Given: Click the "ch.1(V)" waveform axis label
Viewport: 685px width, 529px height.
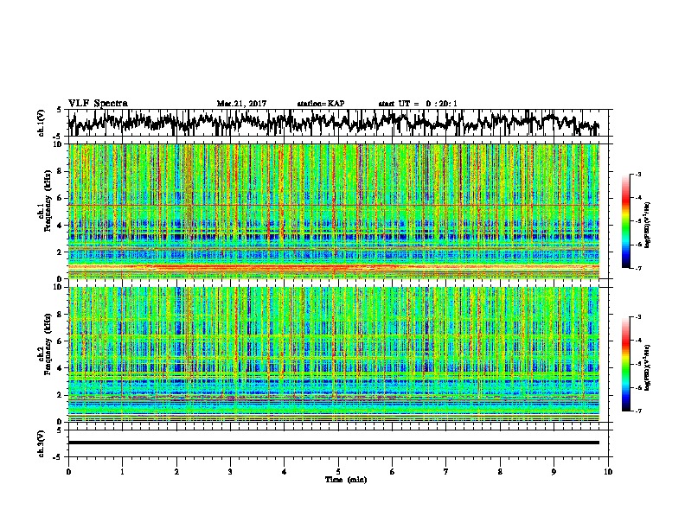Looking at the screenshot, I should (42, 124).
